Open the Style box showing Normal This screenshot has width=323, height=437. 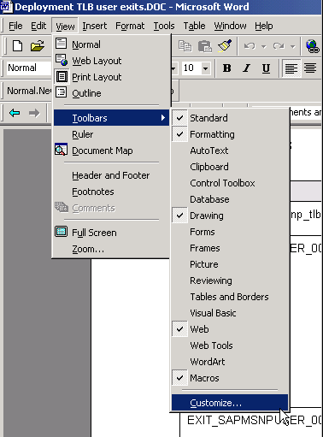point(28,68)
